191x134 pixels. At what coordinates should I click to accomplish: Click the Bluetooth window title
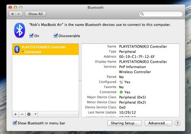tap(95, 7)
